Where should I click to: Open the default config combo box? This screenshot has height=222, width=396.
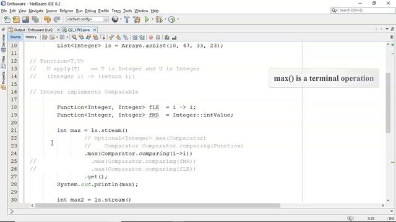tap(87, 19)
